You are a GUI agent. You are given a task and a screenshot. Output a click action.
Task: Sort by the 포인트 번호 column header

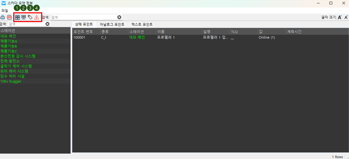coord(83,32)
